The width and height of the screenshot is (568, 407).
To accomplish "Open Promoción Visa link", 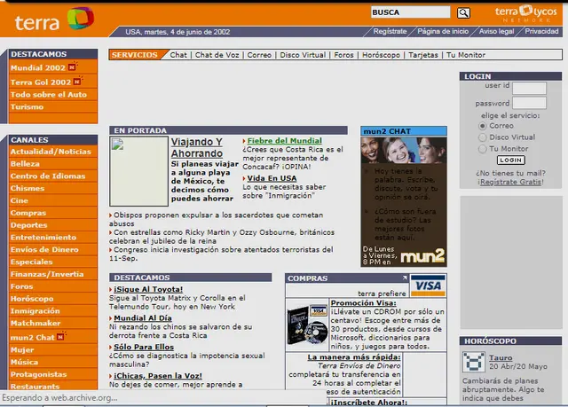I will click(x=363, y=303).
